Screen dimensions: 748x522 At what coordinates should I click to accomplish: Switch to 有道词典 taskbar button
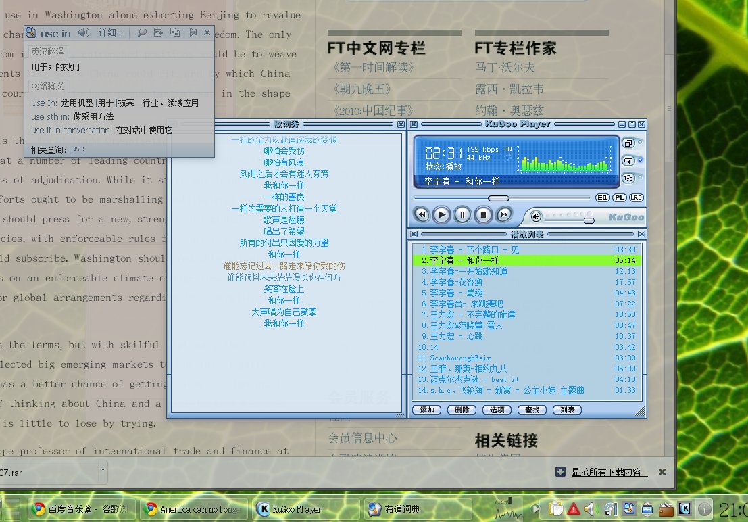tap(418, 509)
